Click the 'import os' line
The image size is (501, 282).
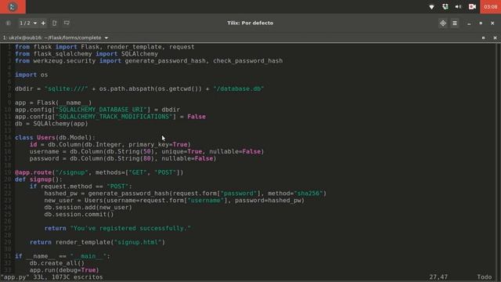[31, 75]
